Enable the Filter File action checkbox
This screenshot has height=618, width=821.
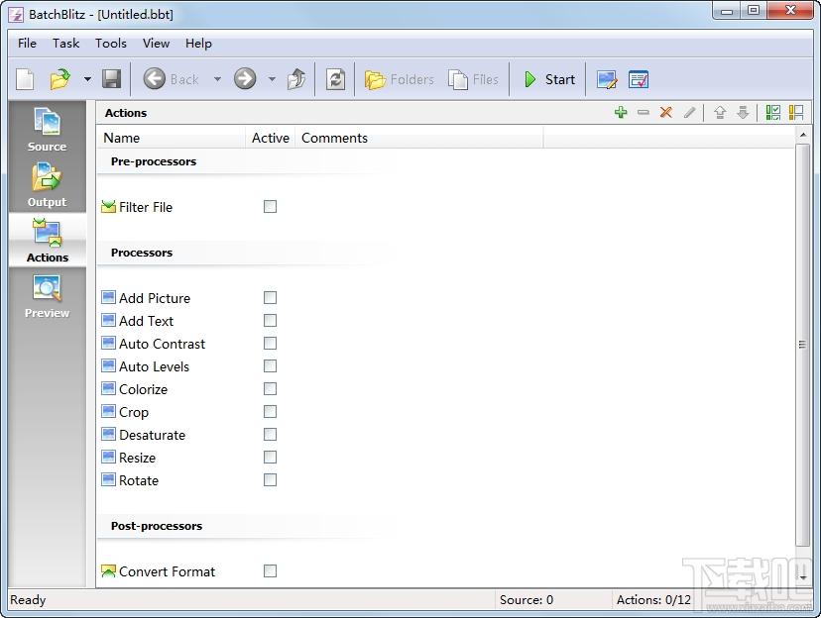(270, 207)
